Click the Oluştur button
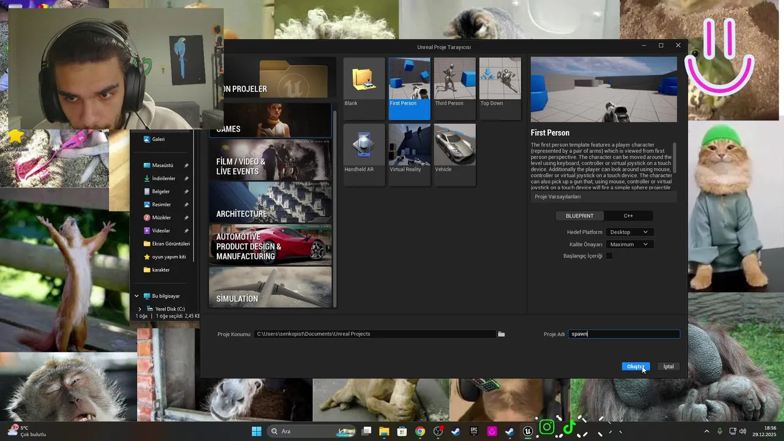Image resolution: width=784 pixels, height=441 pixels. click(x=636, y=366)
